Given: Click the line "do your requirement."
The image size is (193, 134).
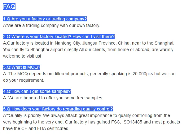Looking at the screenshot, I should pyautogui.click(x=24, y=80).
